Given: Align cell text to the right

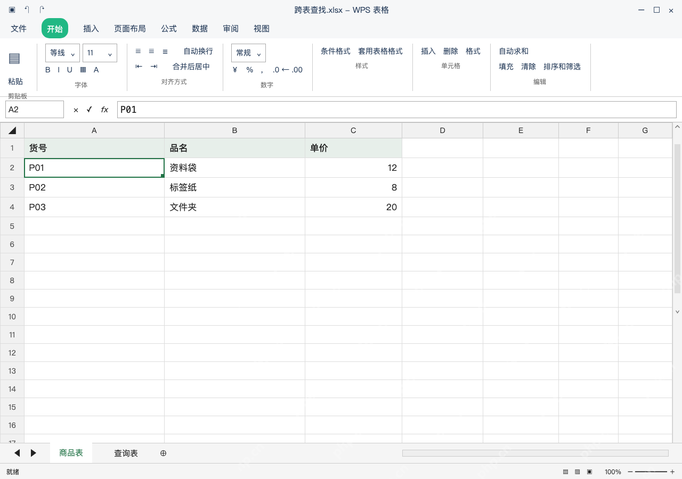Looking at the screenshot, I should click(165, 51).
